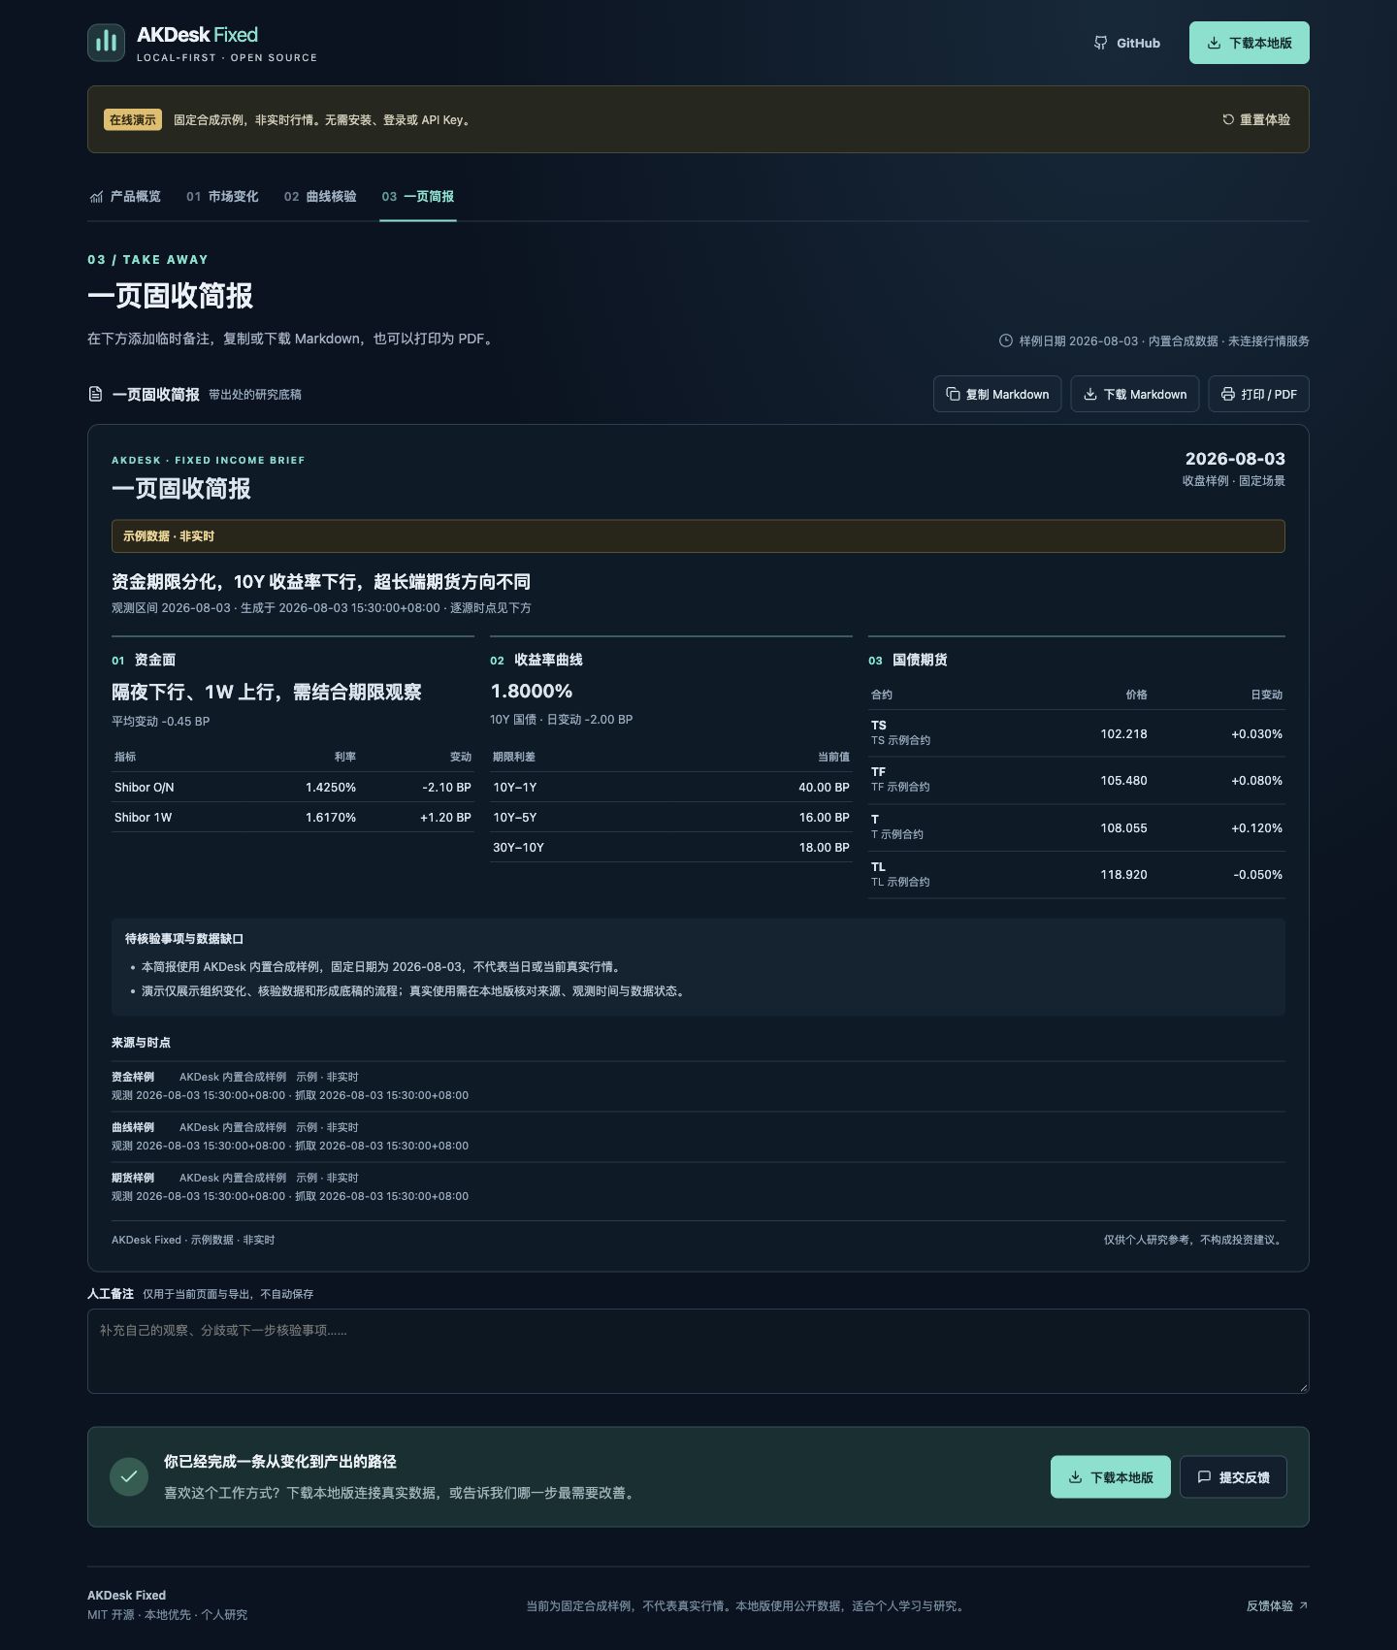Click the bottom 下载本地版 button
This screenshot has height=1650, width=1397.
tap(1111, 1477)
